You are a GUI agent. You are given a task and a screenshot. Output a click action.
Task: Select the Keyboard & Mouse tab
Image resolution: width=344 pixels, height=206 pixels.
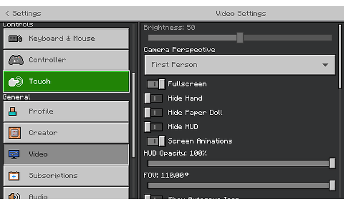(66, 38)
